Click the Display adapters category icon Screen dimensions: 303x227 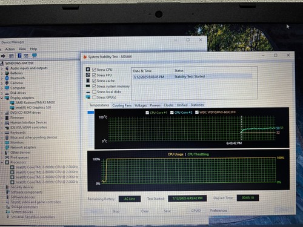pyautogui.click(x=7, y=98)
